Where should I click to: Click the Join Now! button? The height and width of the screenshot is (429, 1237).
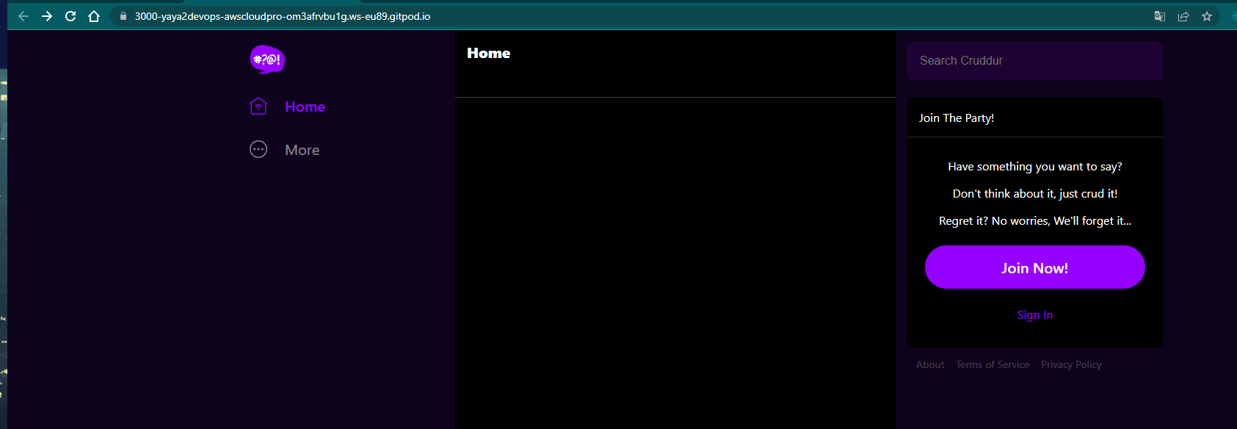point(1035,267)
